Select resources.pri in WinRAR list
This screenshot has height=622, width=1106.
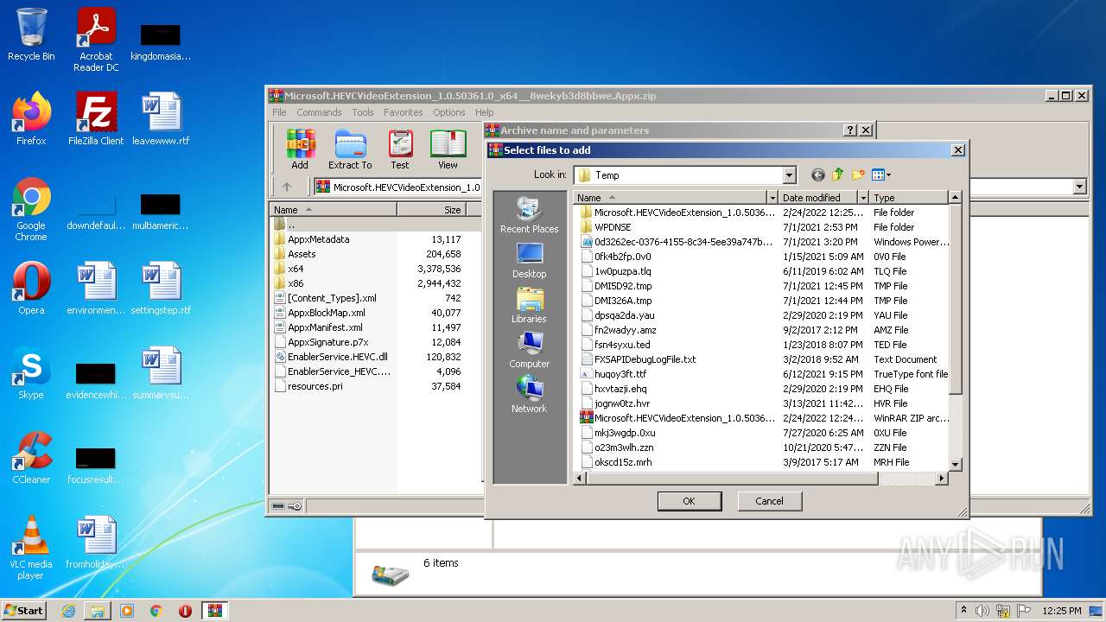point(315,386)
